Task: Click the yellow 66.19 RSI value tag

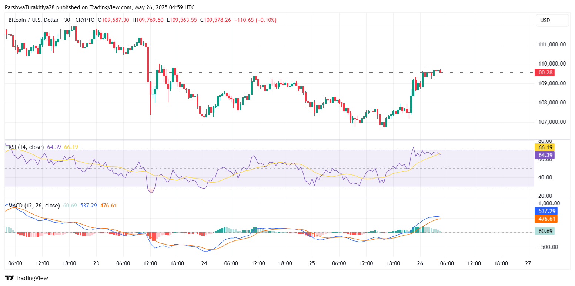Action: click(546, 147)
